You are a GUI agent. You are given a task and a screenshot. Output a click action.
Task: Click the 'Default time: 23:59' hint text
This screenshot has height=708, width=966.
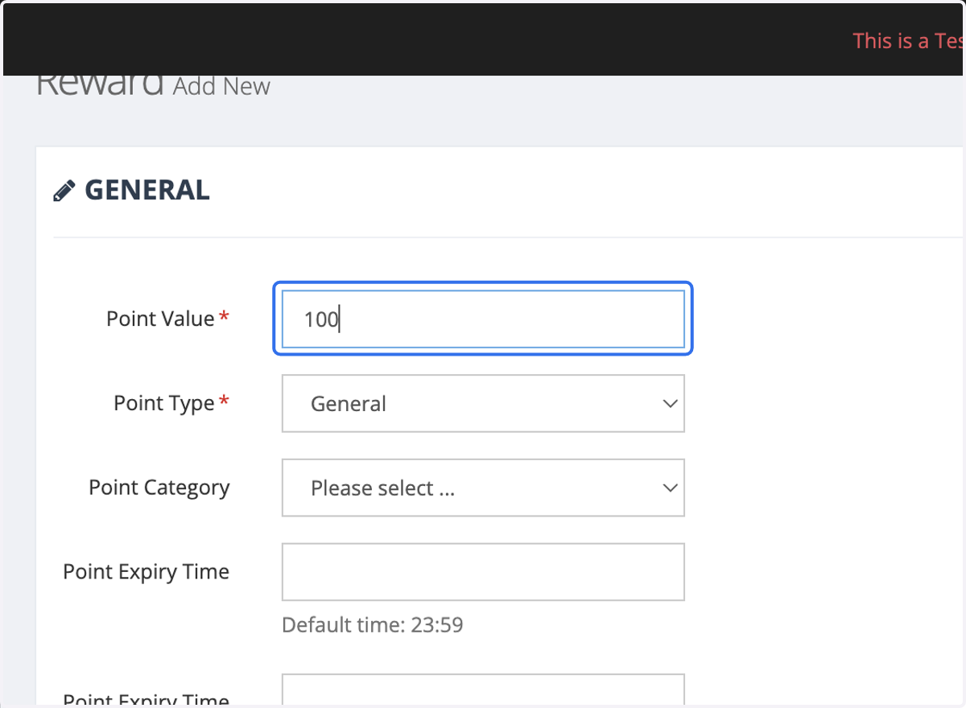(x=373, y=624)
